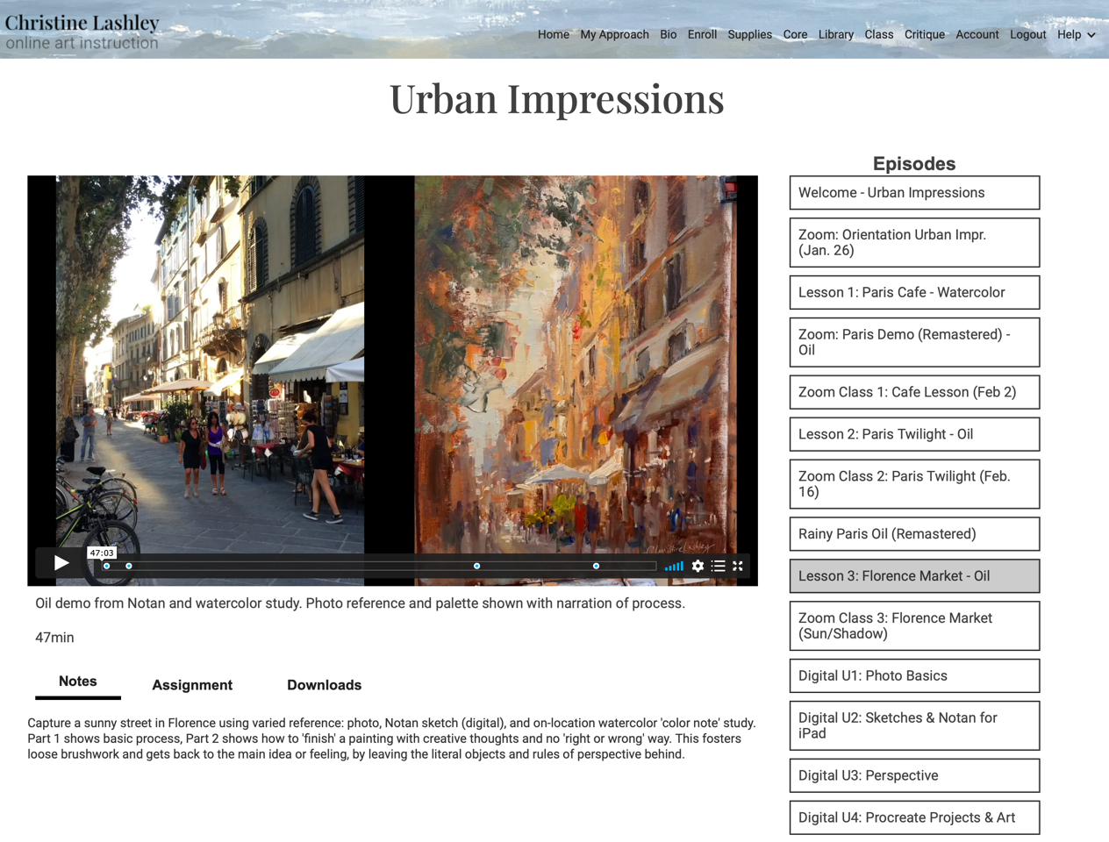Open My Approach page
The width and height of the screenshot is (1109, 842).
(x=614, y=35)
